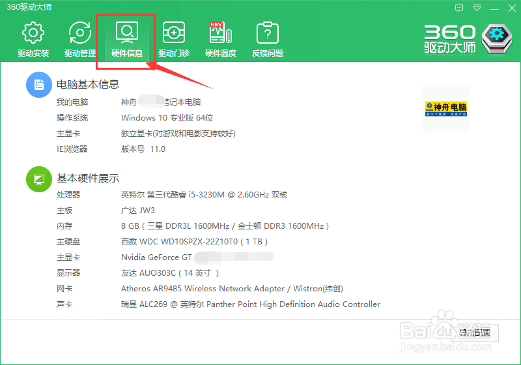The image size is (521, 365).
Task: Click the 360驱动大师 logo
Action: (x=468, y=39)
